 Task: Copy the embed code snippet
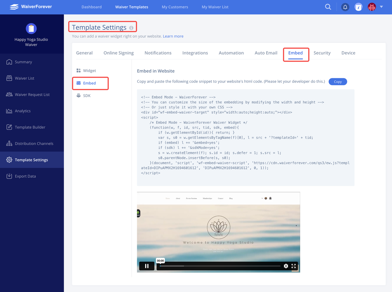[x=338, y=82]
